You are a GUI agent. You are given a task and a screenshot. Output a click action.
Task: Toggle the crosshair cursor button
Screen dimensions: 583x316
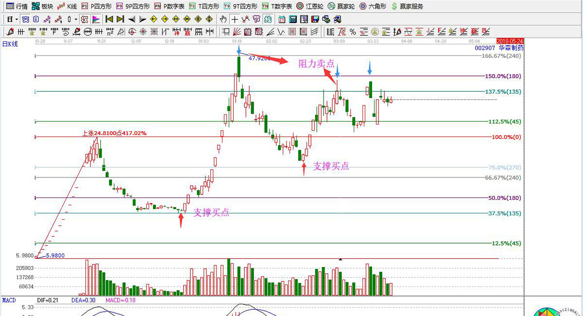tap(235, 19)
